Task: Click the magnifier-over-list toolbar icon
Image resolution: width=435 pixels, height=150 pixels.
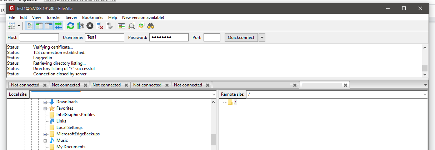Action: (131, 26)
